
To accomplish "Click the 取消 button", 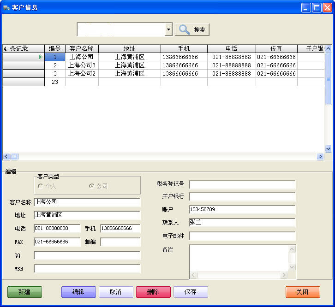I will coord(116,292).
